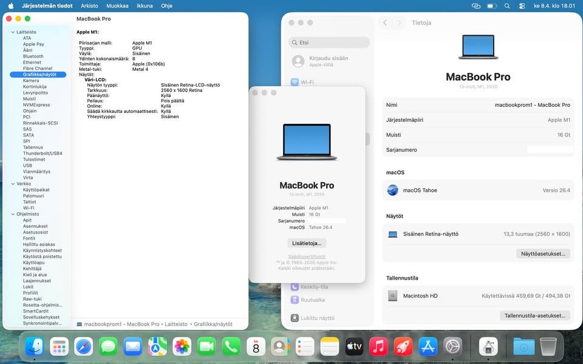The image size is (583, 364).
Task: Click the back arrow in Tietoja toolbar
Action: tap(385, 22)
